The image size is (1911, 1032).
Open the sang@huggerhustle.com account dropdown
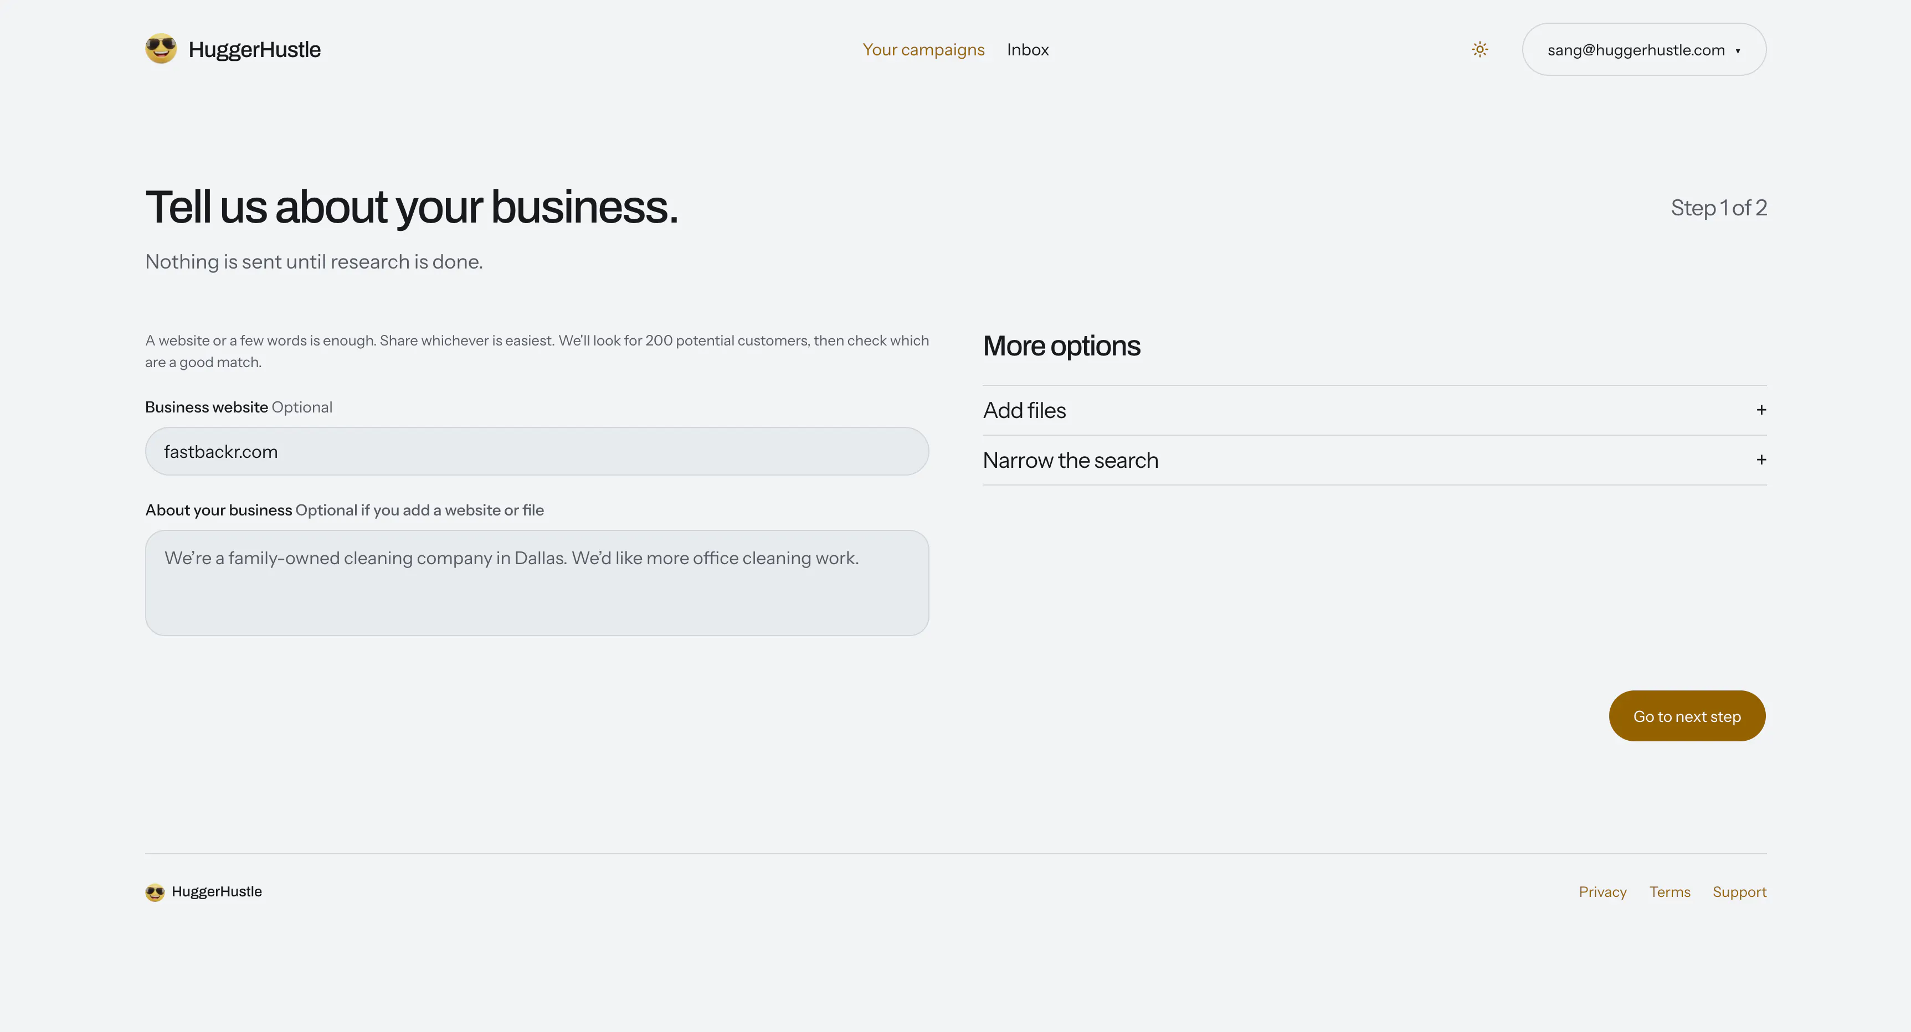click(1644, 50)
